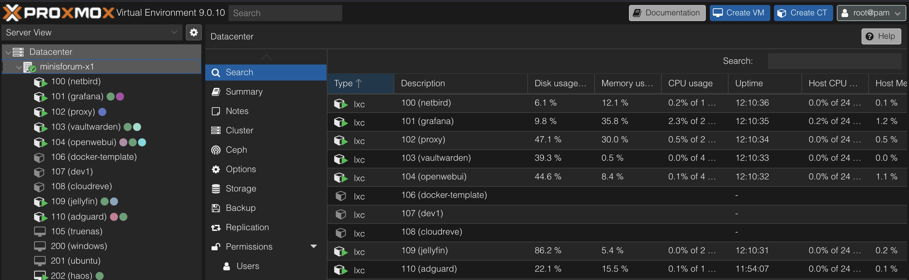Sort by the Disk usage column header
This screenshot has height=280, width=909.
(x=561, y=83)
